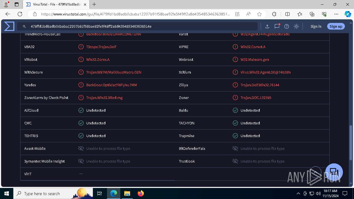Screen dimensions: 354x199
Task: Open Browser essentials heart icon
Action: click(x=324, y=14)
